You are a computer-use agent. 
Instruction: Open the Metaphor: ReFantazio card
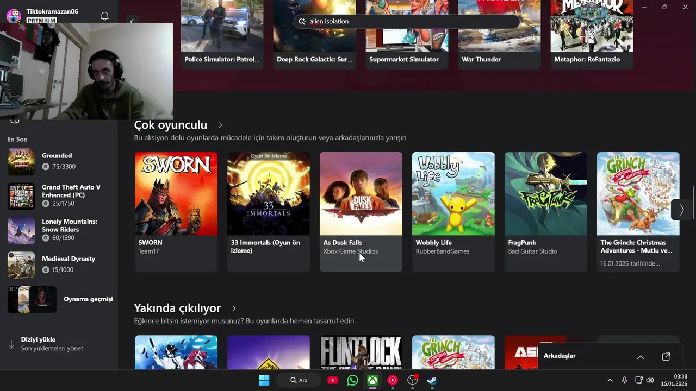coord(592,34)
